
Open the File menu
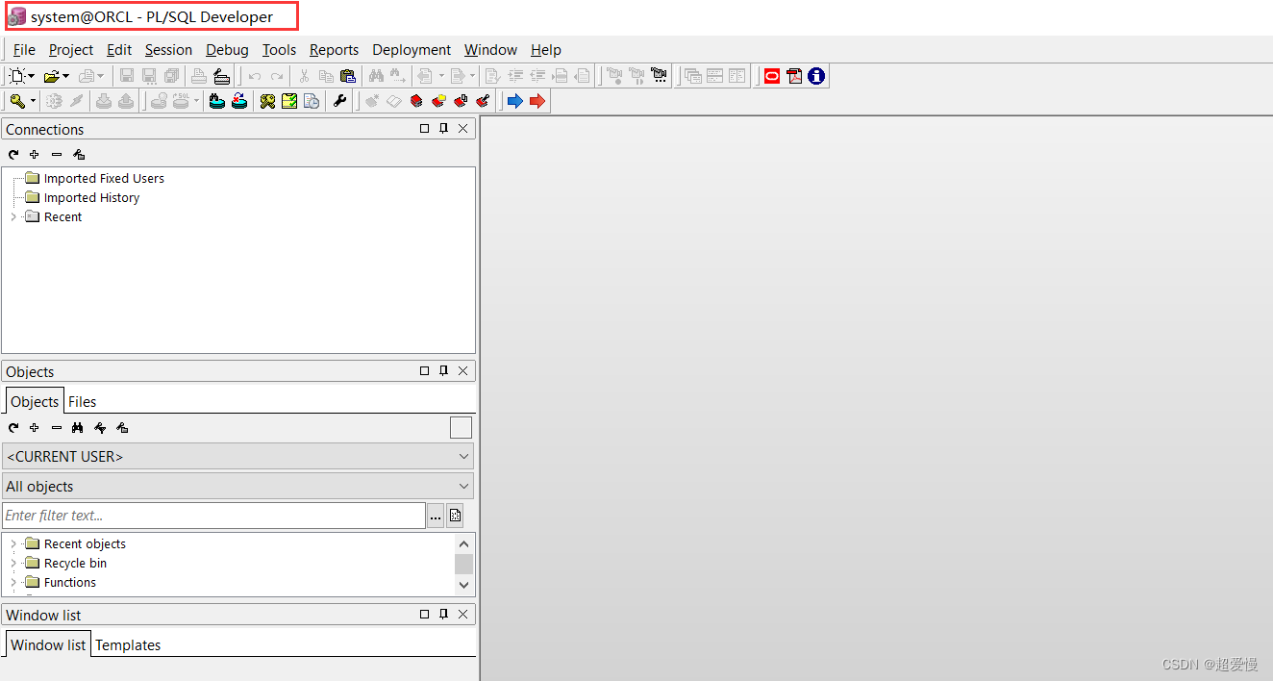(24, 50)
